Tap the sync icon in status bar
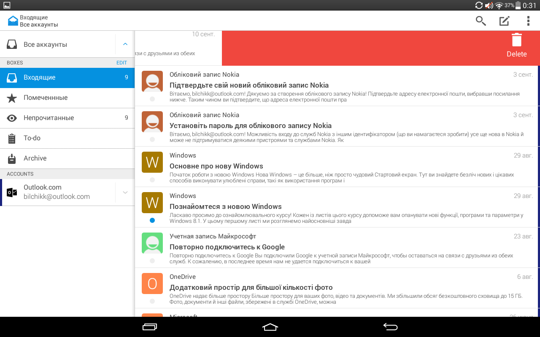The height and width of the screenshot is (337, 540). pos(479,5)
